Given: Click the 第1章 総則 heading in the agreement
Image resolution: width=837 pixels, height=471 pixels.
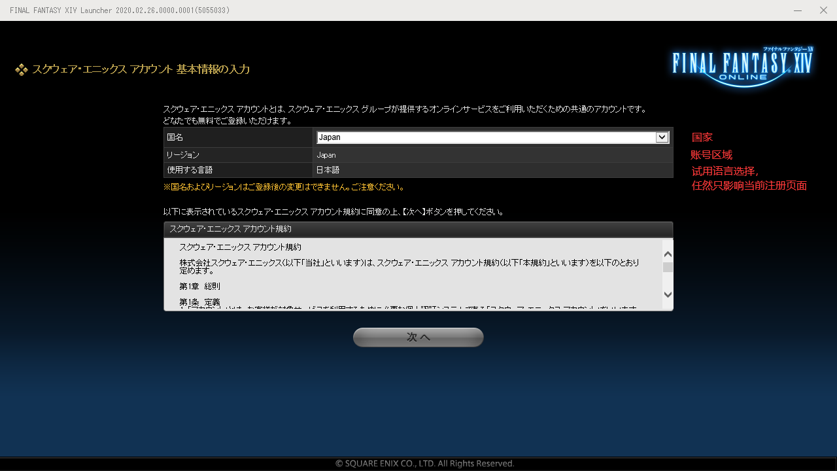Looking at the screenshot, I should coord(201,287).
